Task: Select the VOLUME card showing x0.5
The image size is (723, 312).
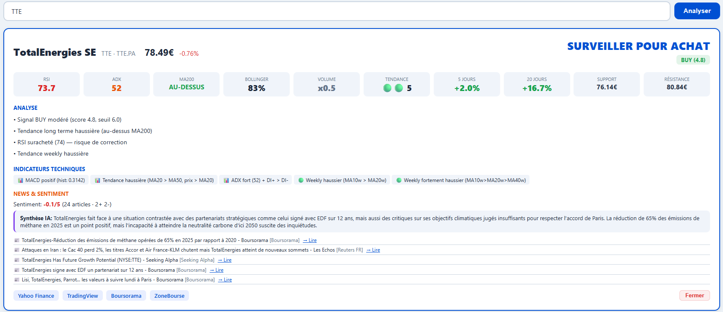Action: [x=327, y=84]
